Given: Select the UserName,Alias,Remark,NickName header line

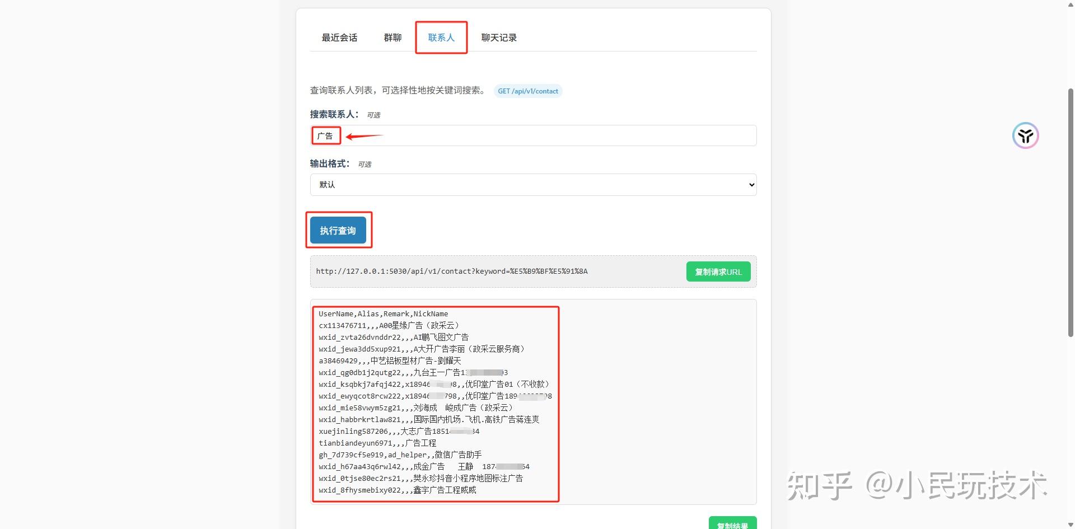Looking at the screenshot, I should point(382,313).
